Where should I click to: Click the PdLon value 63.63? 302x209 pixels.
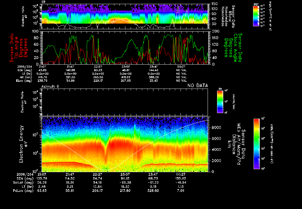tap(42, 190)
